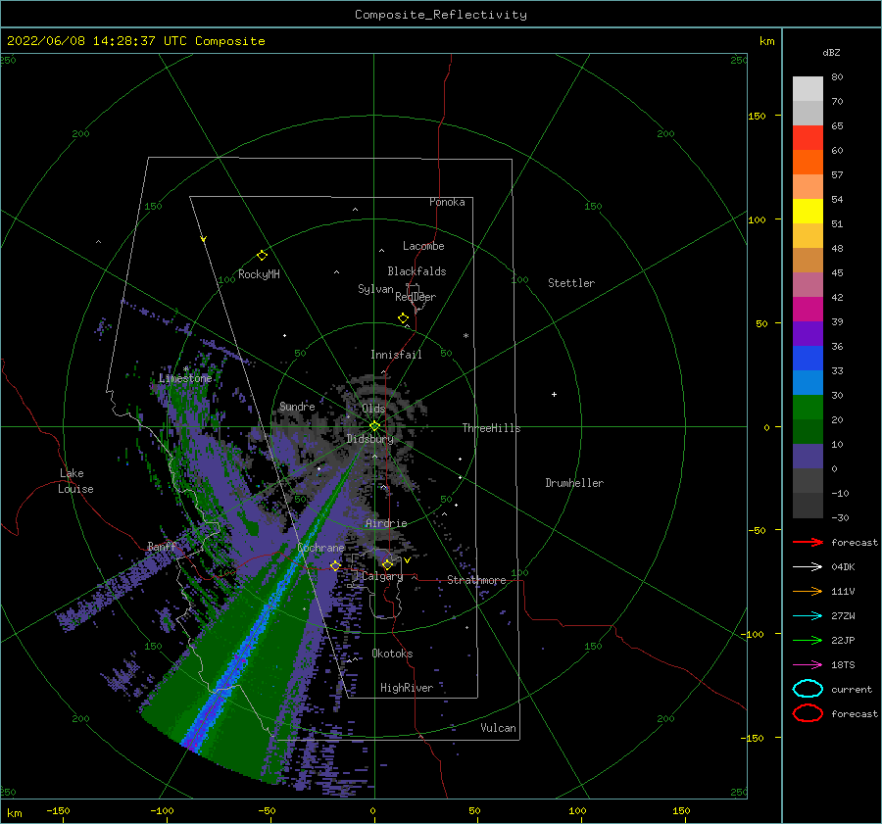Click the RockyMH label
This screenshot has height=824, width=882.
(259, 274)
